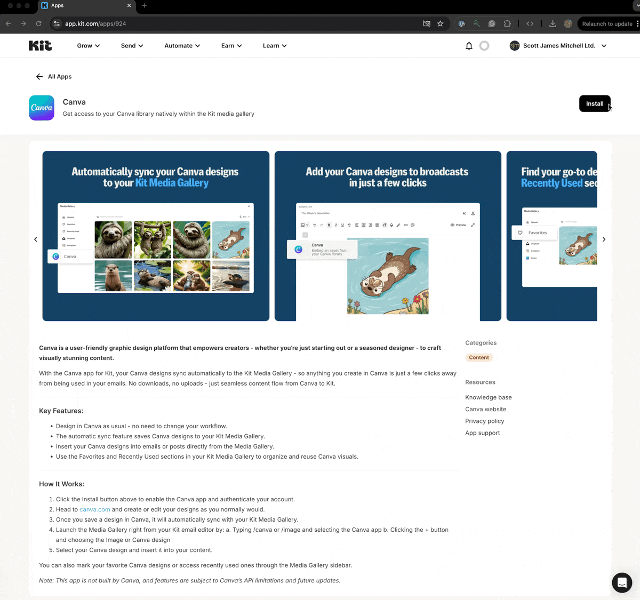The height and width of the screenshot is (600, 640).
Task: Select the Apps browser tab
Action: (x=85, y=6)
